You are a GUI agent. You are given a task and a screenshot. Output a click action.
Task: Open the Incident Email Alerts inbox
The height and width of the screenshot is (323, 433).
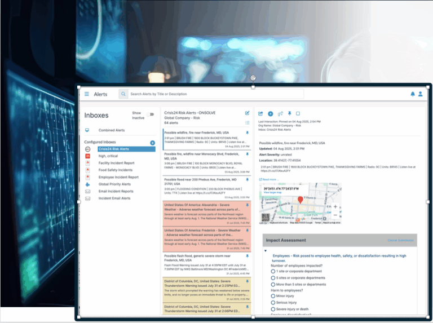pyautogui.click(x=114, y=198)
